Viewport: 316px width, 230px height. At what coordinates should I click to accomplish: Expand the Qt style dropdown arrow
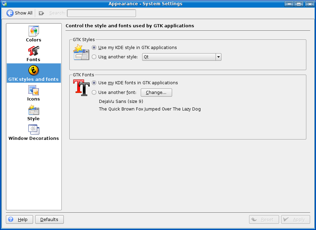[x=218, y=57]
